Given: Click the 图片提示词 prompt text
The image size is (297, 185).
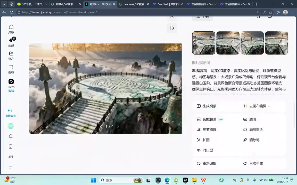Looking at the screenshot, I should click(x=239, y=80).
